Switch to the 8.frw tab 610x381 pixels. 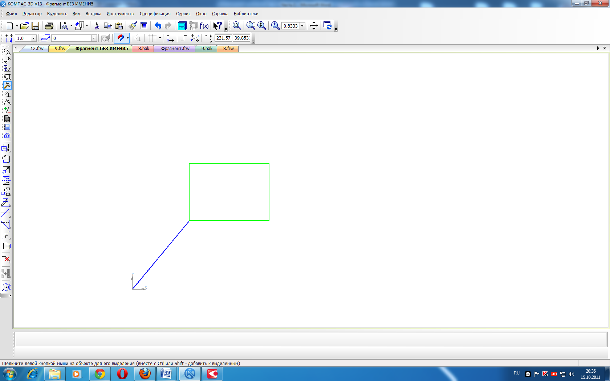[x=228, y=49]
